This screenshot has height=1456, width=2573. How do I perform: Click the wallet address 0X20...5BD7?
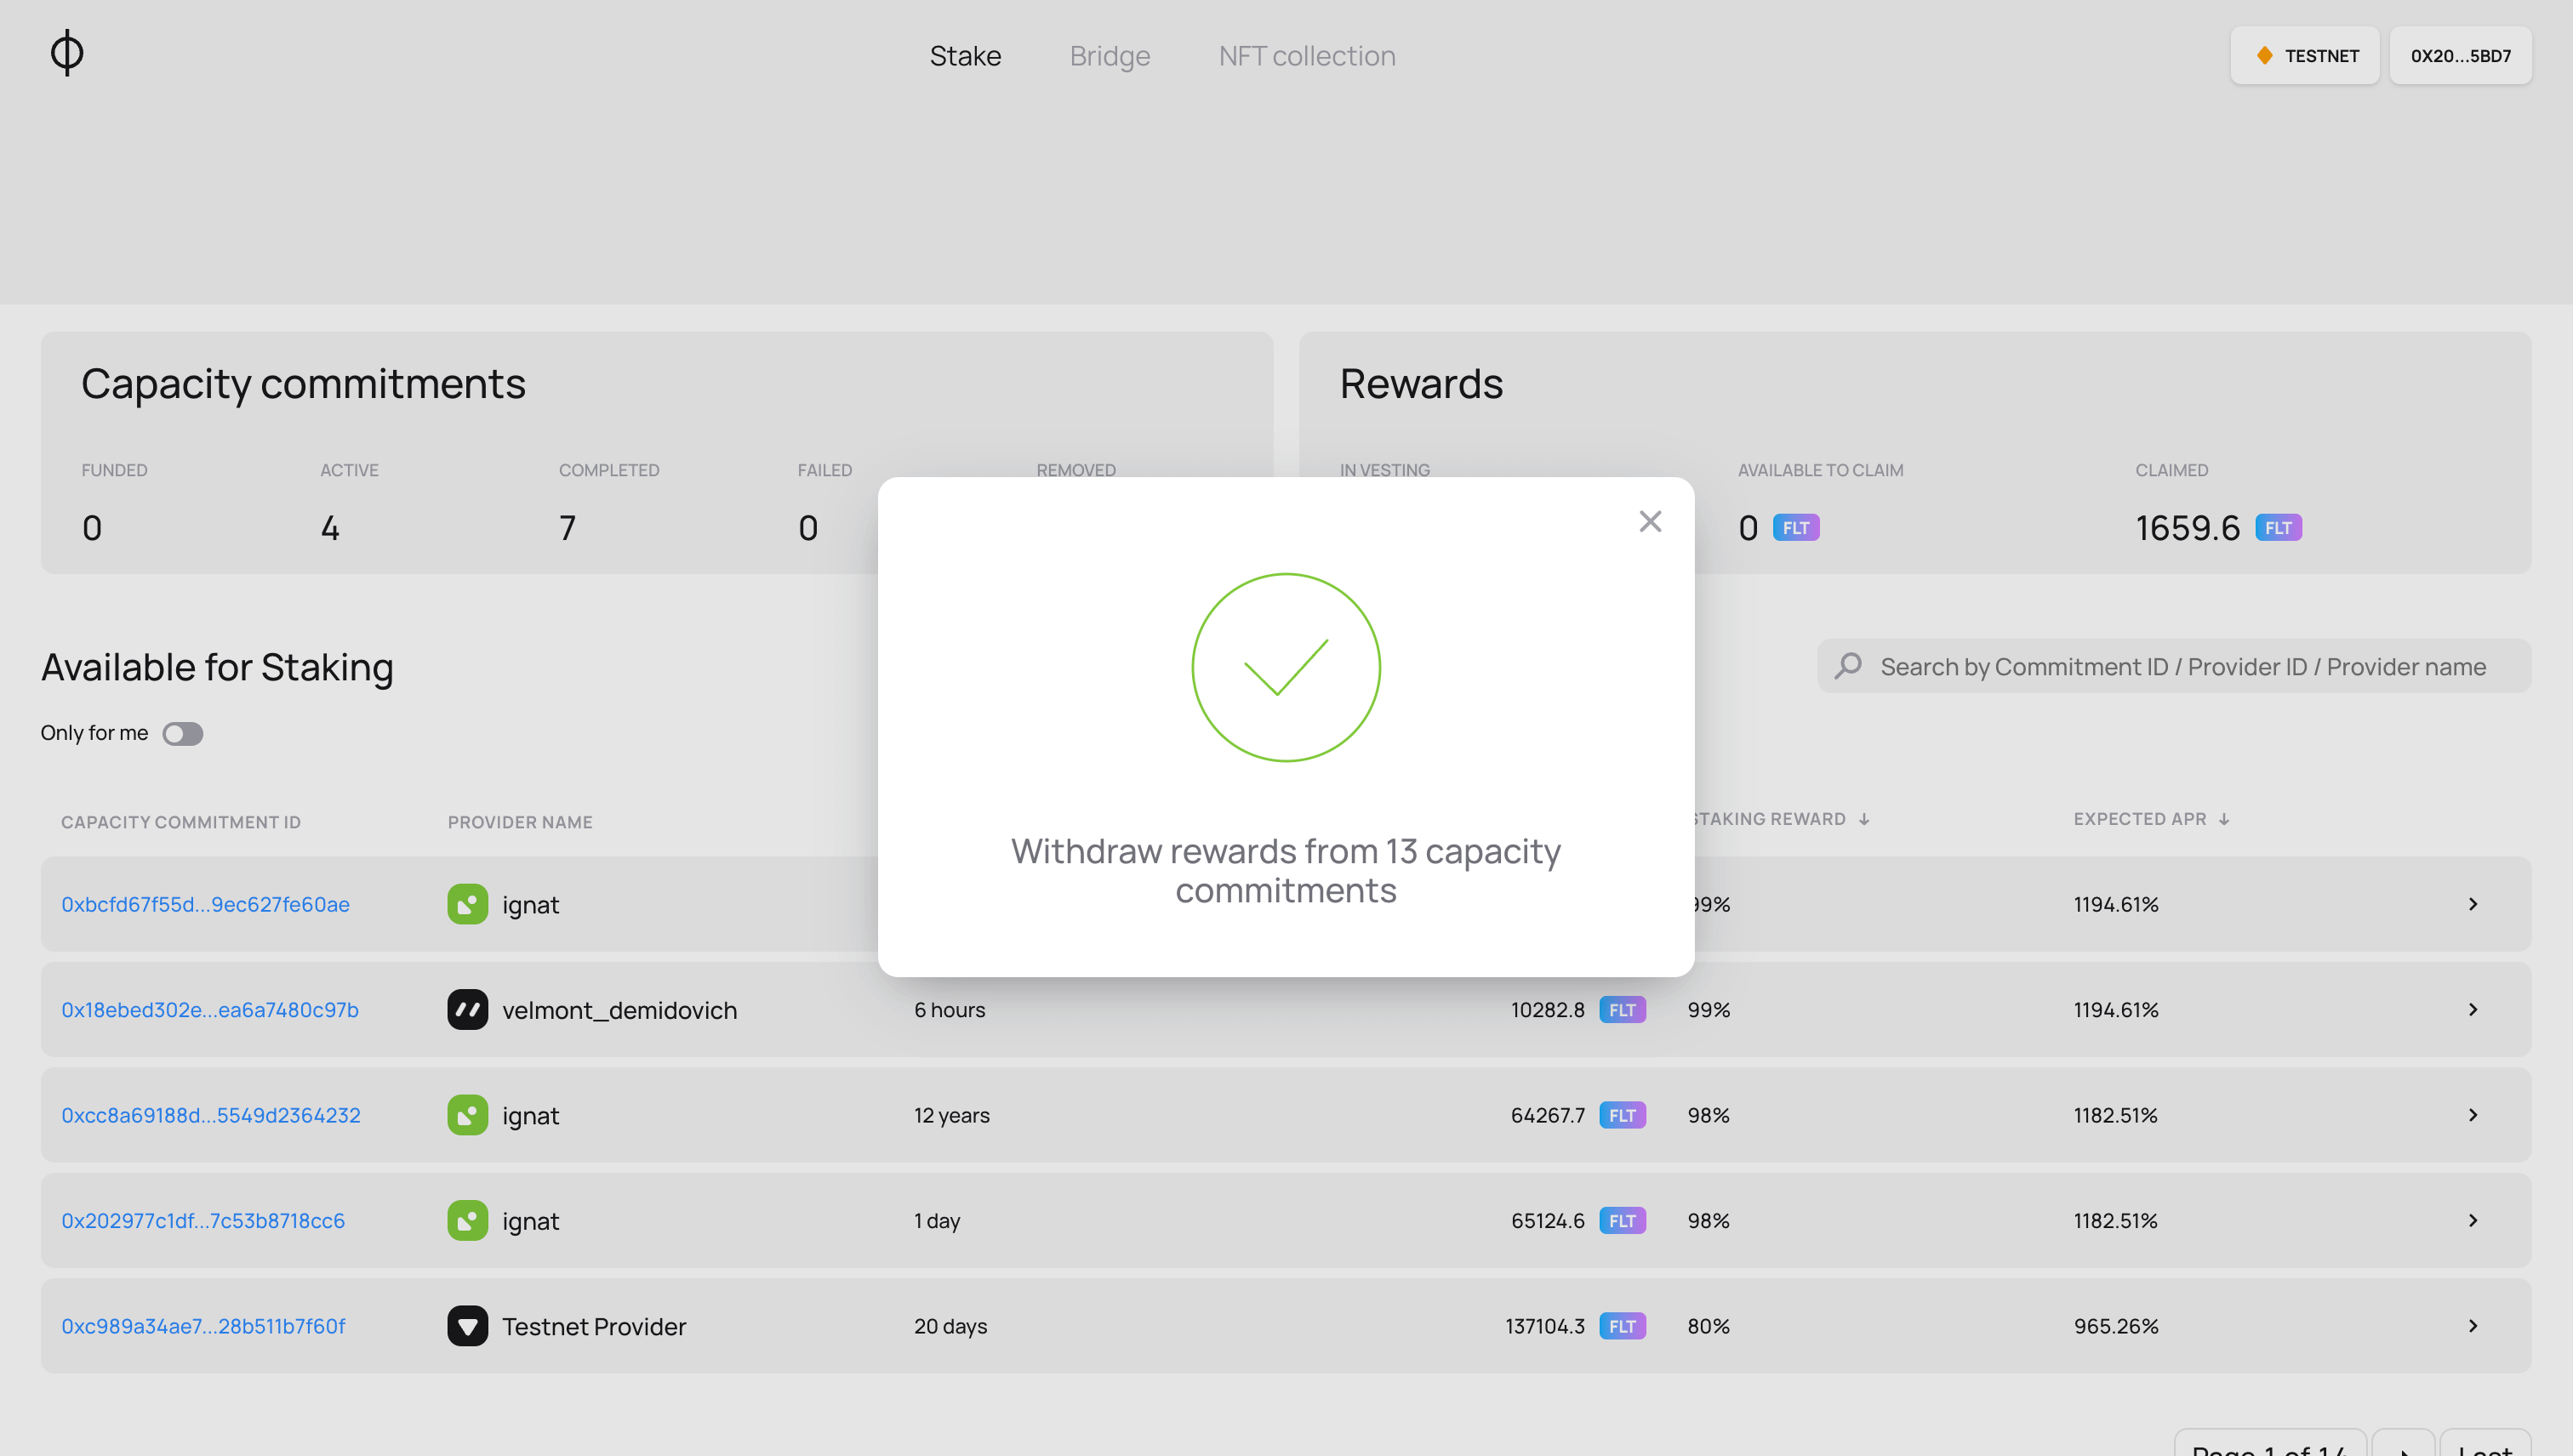[2462, 54]
